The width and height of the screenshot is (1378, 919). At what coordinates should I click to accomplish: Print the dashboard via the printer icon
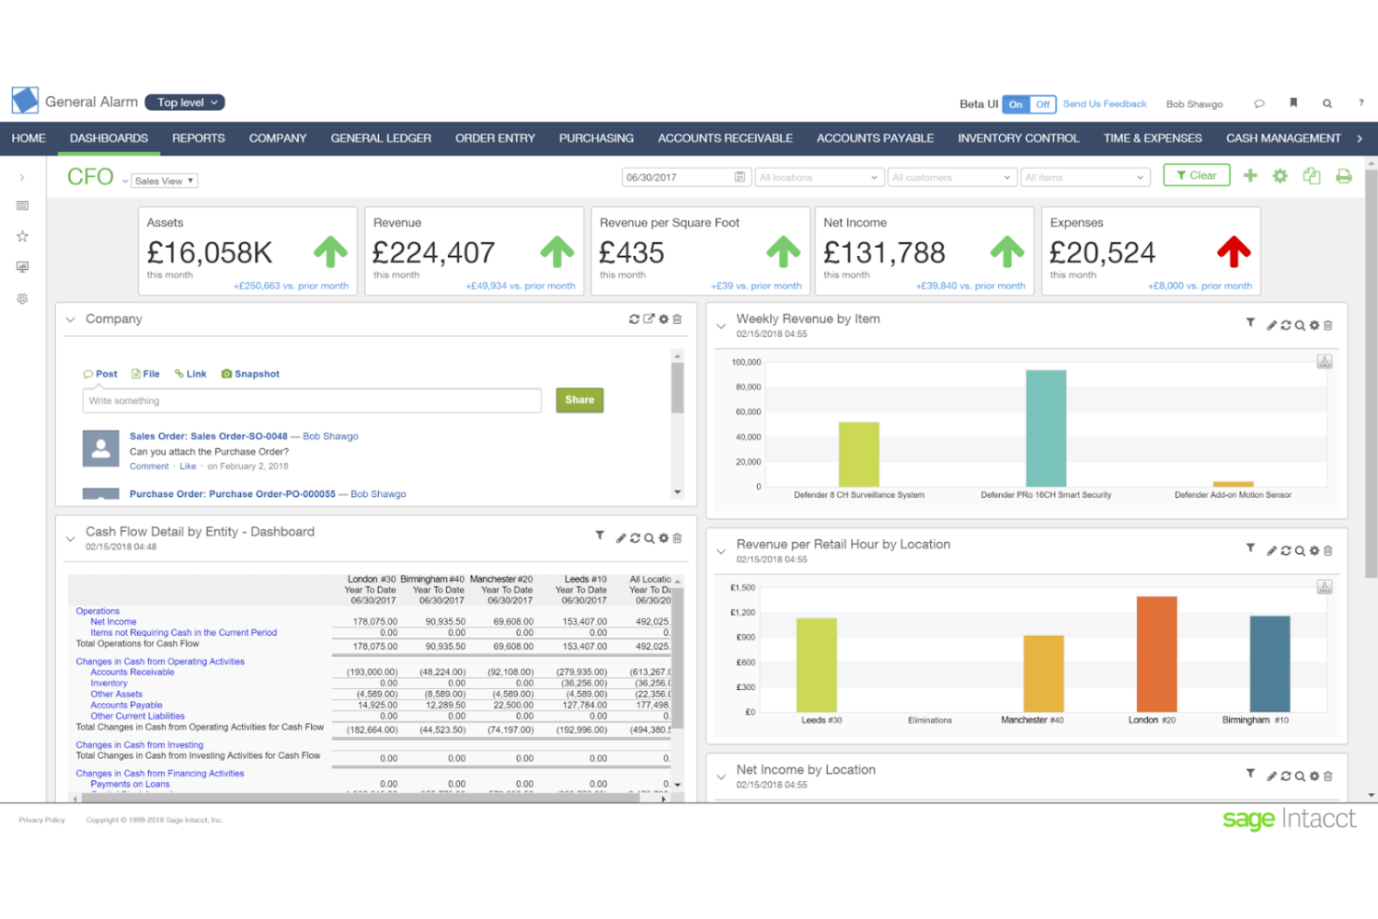1344,175
